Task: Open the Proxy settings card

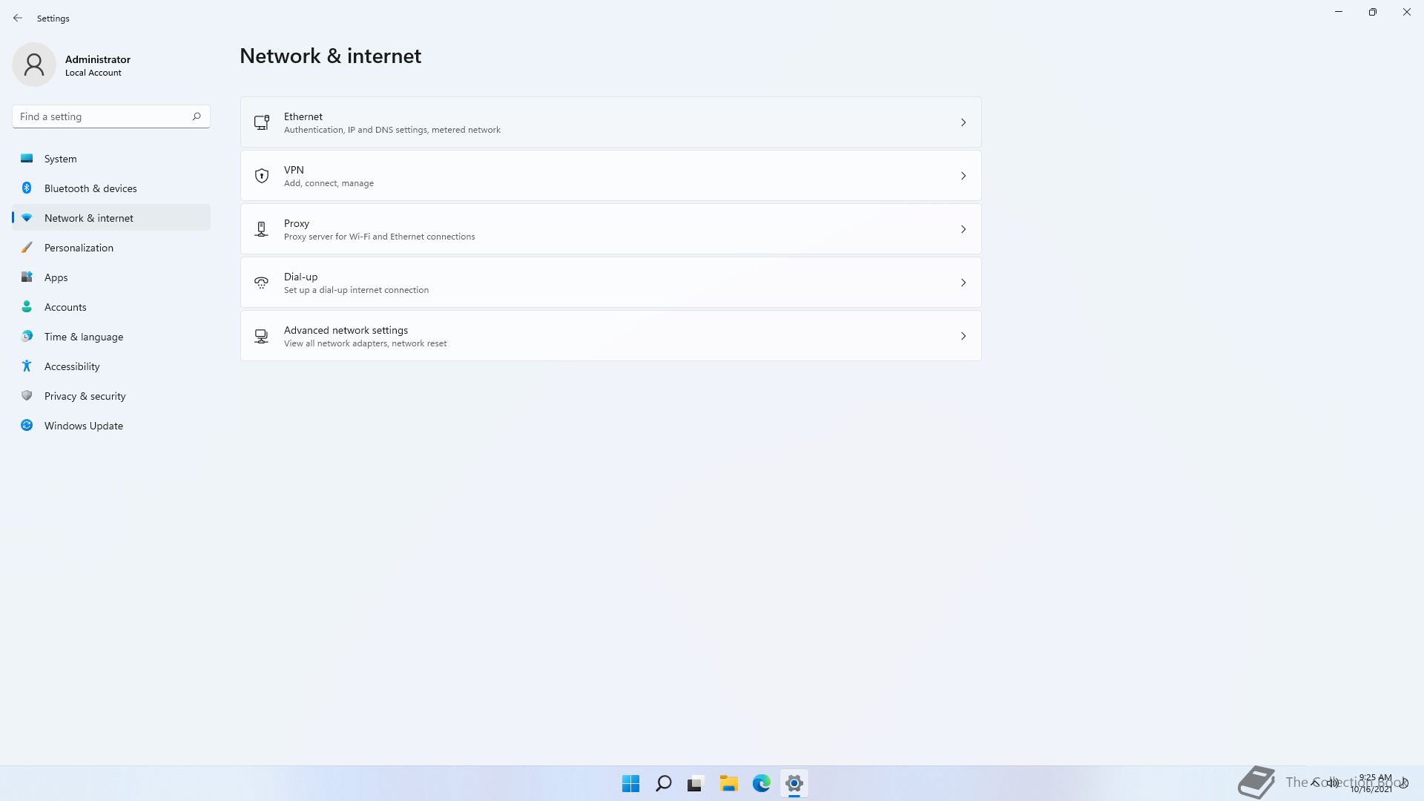Action: (610, 229)
